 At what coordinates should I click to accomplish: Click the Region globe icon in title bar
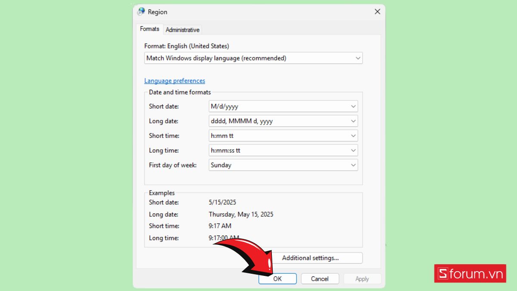[141, 12]
